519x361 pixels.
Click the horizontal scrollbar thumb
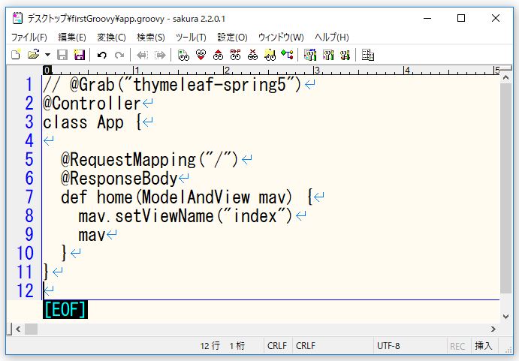click(31, 329)
